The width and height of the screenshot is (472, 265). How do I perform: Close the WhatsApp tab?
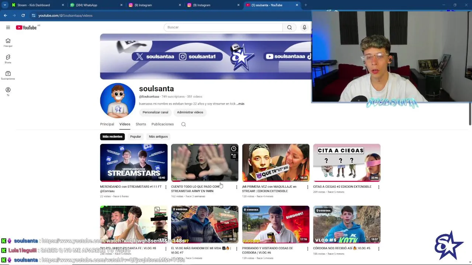(x=121, y=5)
